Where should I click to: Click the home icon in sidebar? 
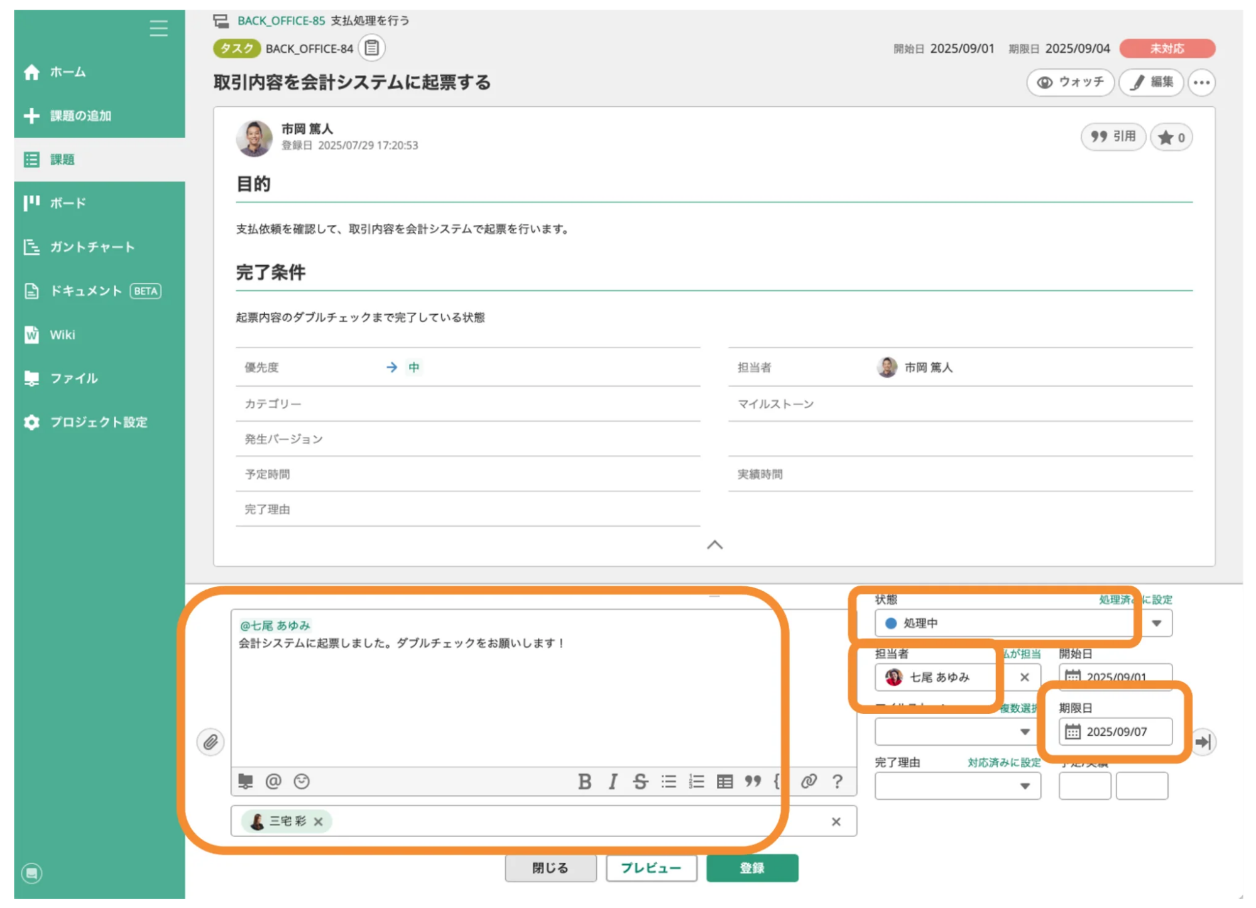click(31, 72)
